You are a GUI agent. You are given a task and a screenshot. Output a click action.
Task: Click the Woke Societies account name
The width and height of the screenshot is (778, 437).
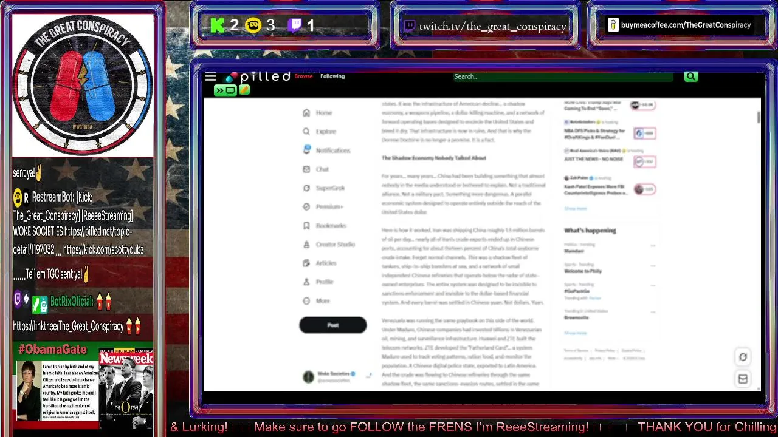pyautogui.click(x=334, y=374)
